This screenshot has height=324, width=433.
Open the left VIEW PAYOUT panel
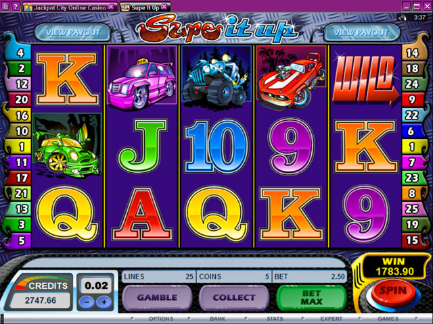coord(73,32)
